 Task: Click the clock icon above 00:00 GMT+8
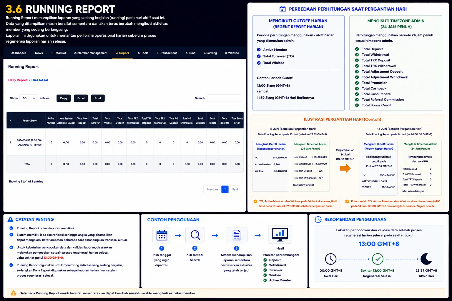tap(331, 259)
